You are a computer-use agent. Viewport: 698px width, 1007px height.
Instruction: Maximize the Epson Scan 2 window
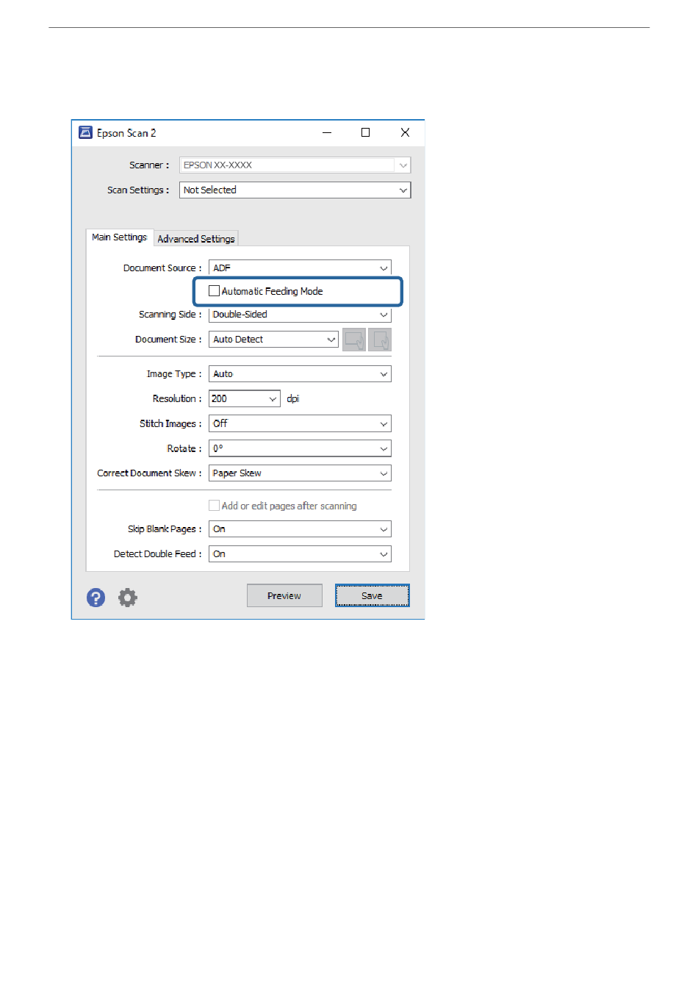(365, 133)
